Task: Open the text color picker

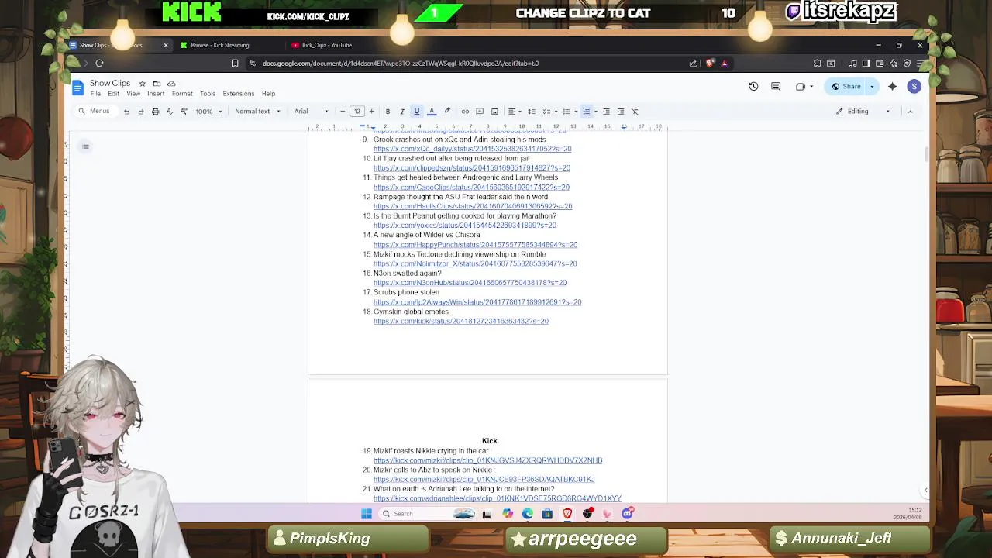Action: coord(432,112)
